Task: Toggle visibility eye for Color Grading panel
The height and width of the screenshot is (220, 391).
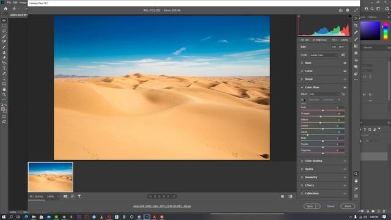Action: pos(345,161)
